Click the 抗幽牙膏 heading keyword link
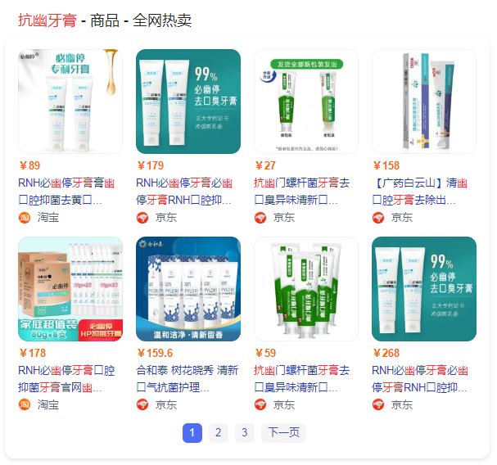 pos(47,20)
